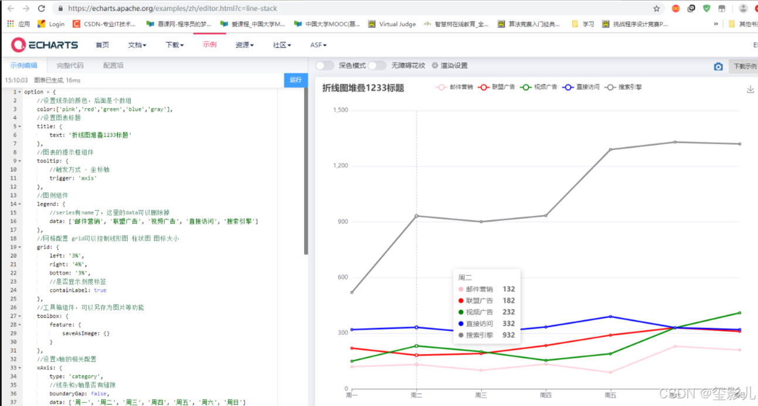Open the 资源 dropdown menu

point(244,45)
